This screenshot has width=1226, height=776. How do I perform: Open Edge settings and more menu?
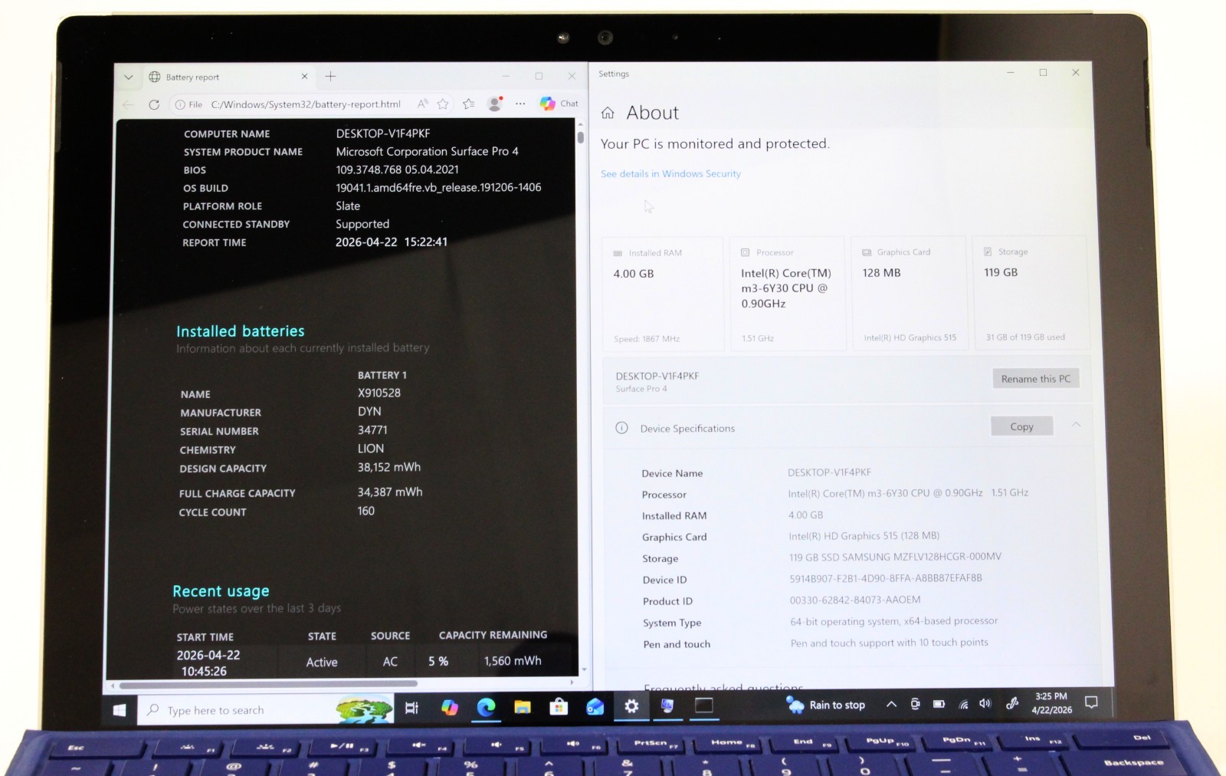pos(520,104)
